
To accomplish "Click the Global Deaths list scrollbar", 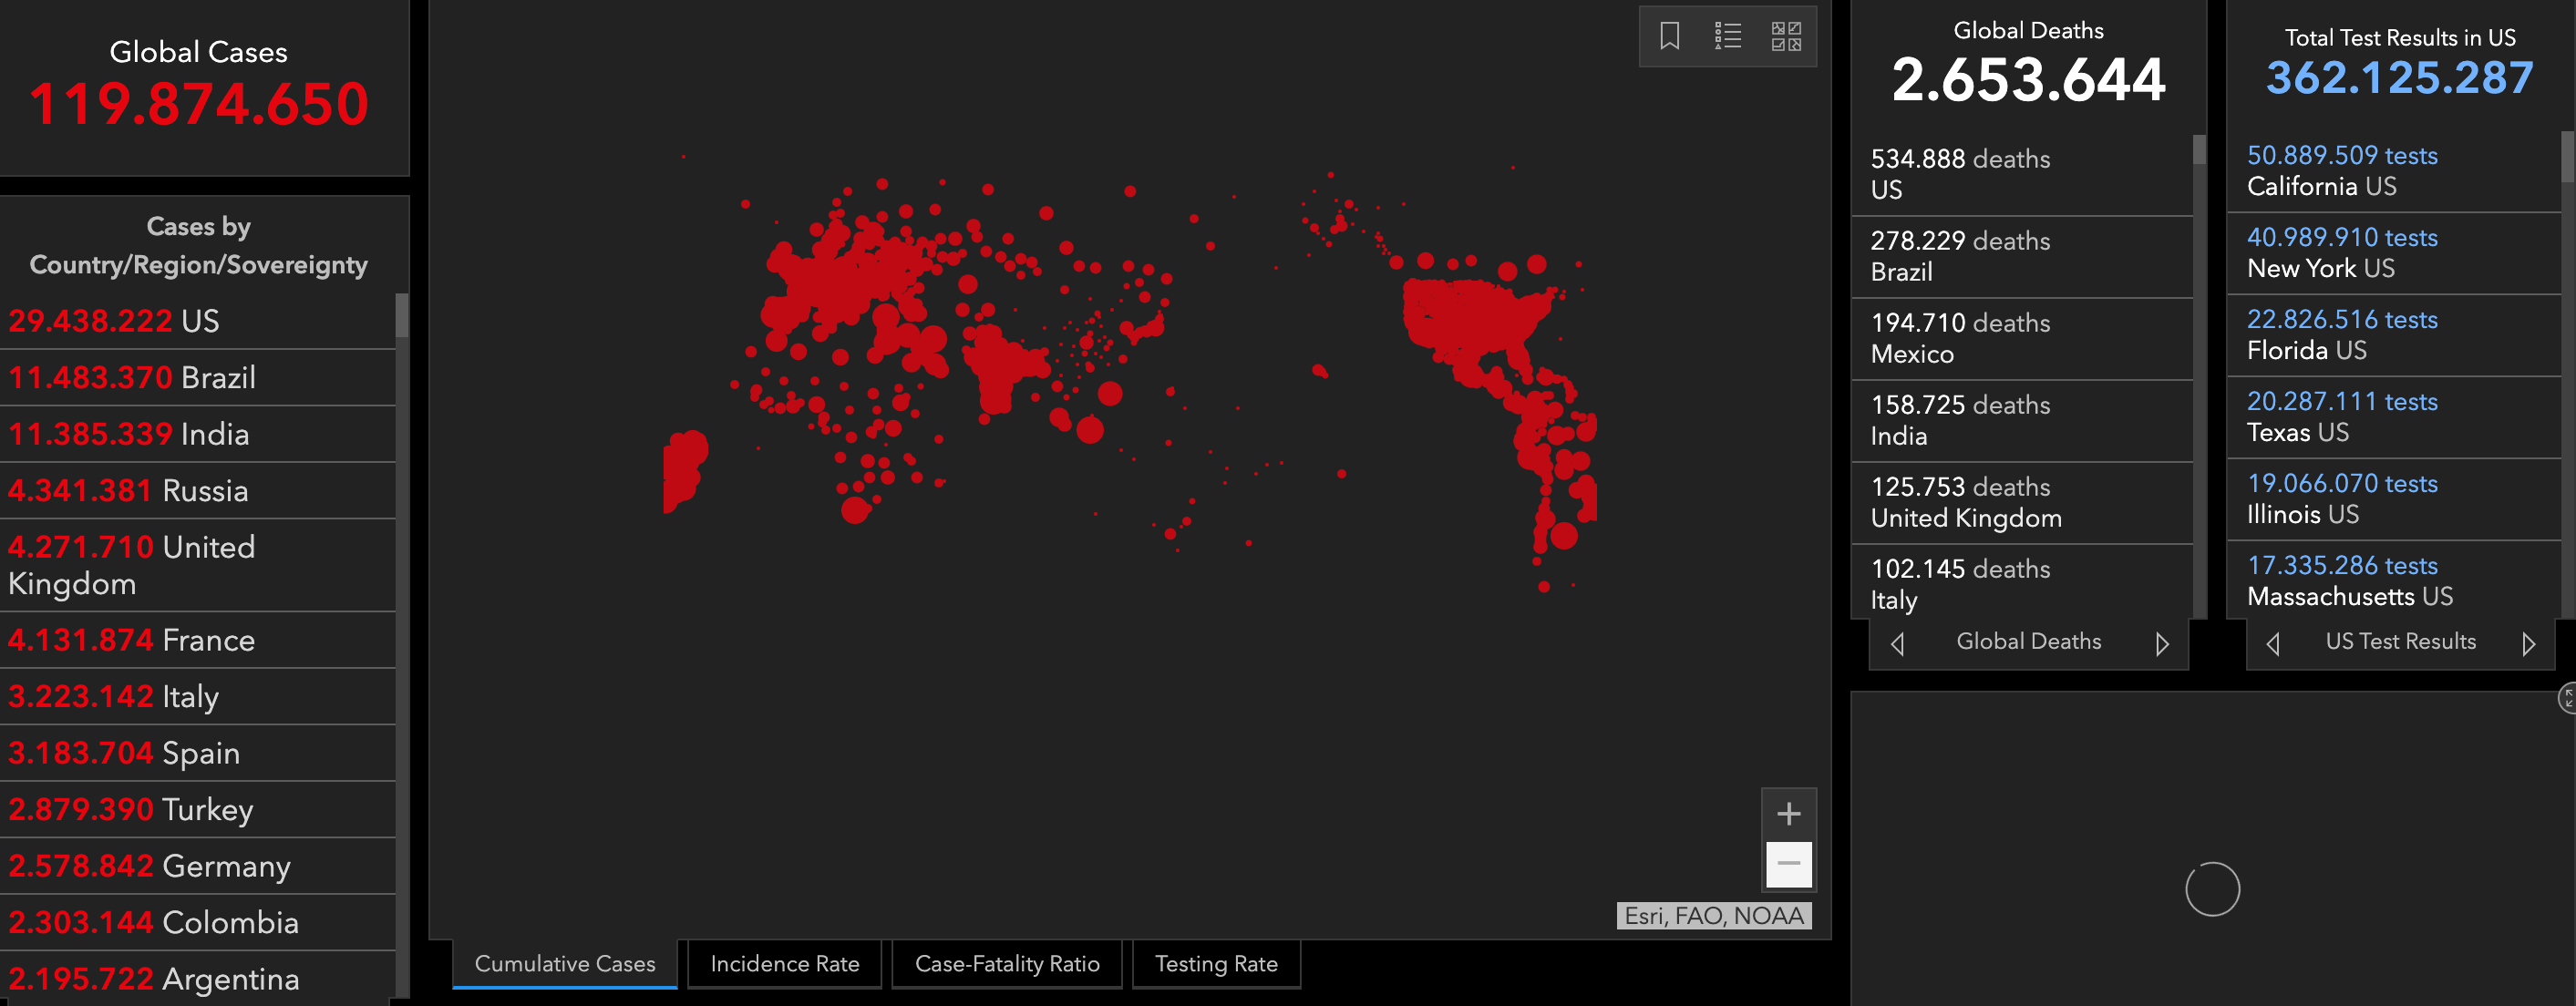I will [x=2199, y=150].
